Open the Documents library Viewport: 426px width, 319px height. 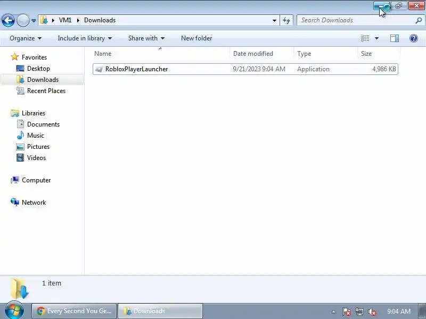click(x=43, y=124)
